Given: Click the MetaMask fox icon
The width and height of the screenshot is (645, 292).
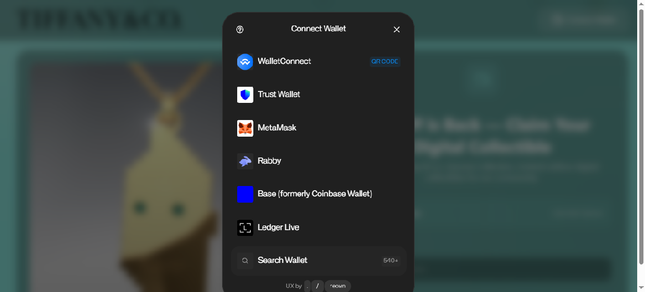Looking at the screenshot, I should [245, 128].
